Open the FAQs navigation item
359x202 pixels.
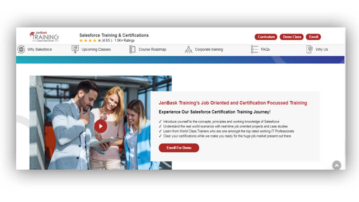coord(265,49)
